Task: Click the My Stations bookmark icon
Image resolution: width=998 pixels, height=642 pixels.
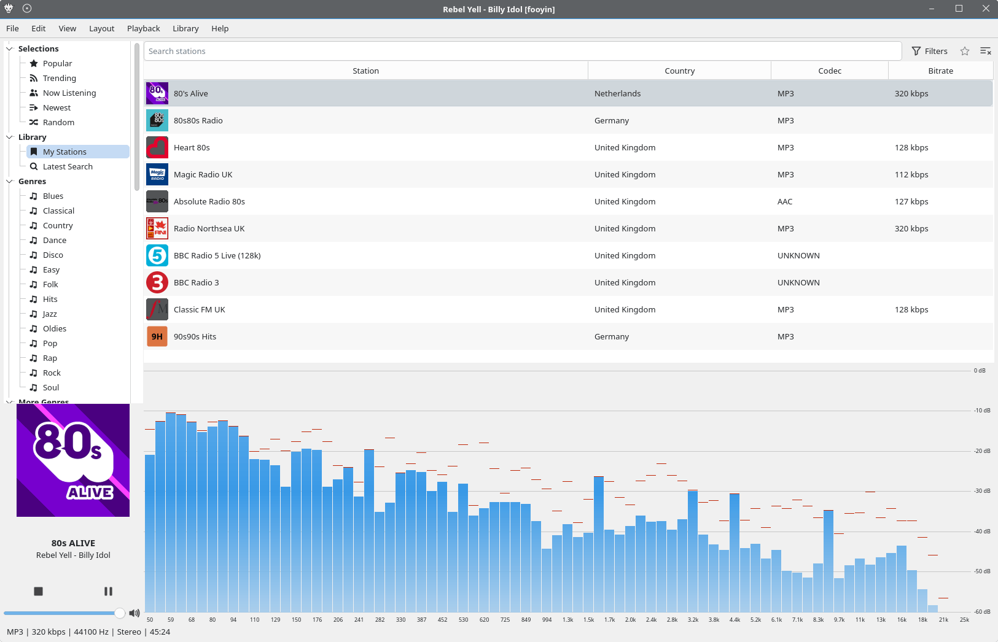Action: 34,152
